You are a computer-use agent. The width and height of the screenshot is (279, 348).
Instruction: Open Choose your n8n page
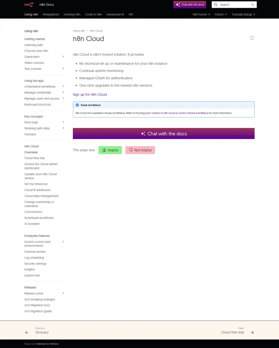tap(36, 51)
